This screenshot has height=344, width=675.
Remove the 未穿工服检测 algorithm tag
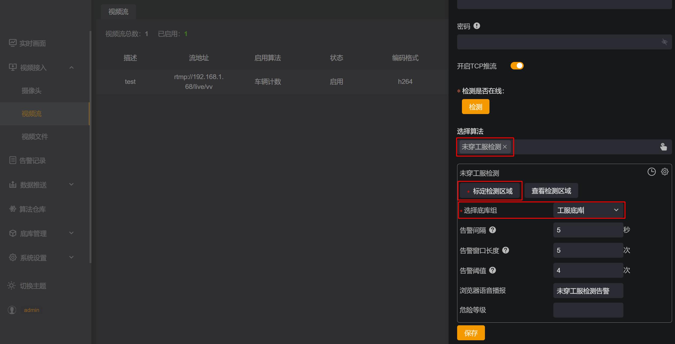505,147
